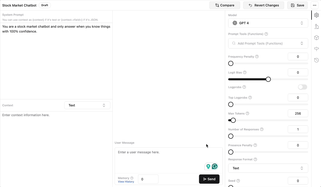Open the GPT 4 model dropdown
This screenshot has width=321, height=187.
[x=268, y=23]
